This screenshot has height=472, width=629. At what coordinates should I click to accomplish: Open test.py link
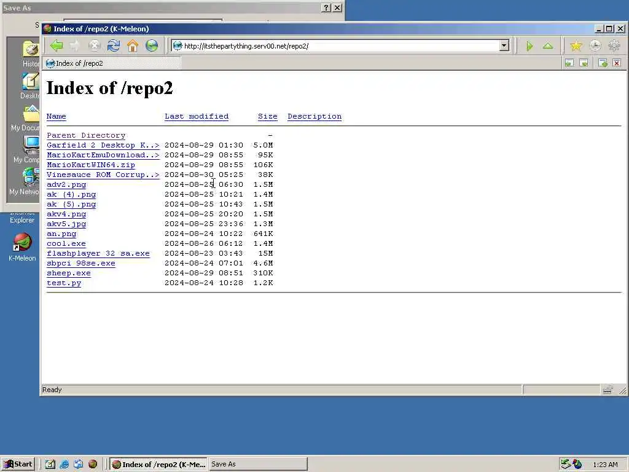[64, 283]
